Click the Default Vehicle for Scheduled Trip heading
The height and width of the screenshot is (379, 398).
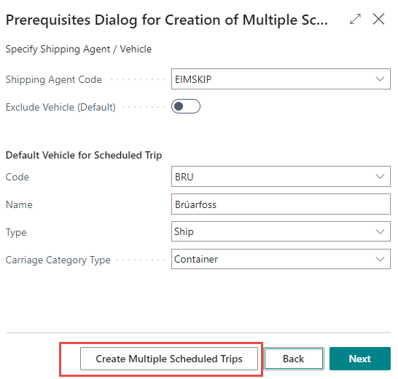84,155
